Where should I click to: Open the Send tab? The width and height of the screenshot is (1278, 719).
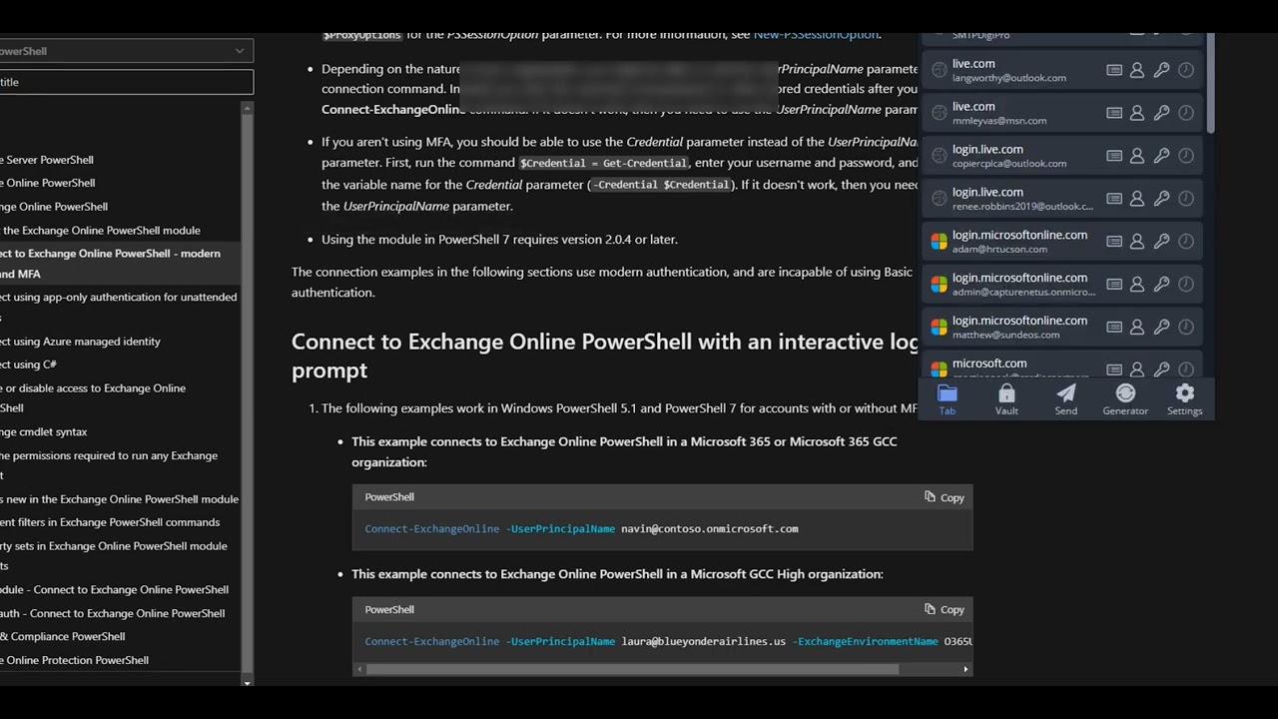(x=1066, y=399)
